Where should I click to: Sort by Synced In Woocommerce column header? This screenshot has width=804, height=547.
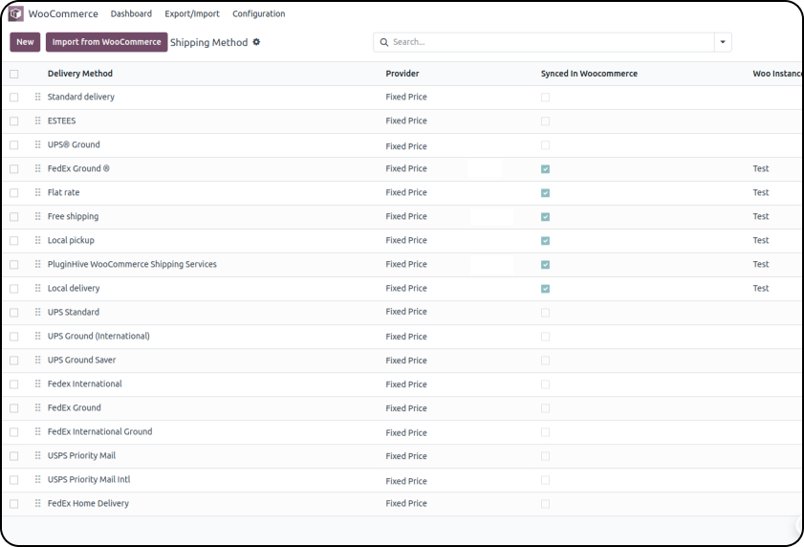(589, 74)
